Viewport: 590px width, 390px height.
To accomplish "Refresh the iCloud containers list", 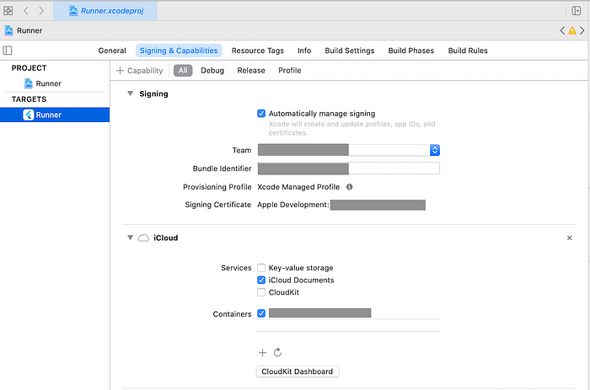I will tap(277, 352).
